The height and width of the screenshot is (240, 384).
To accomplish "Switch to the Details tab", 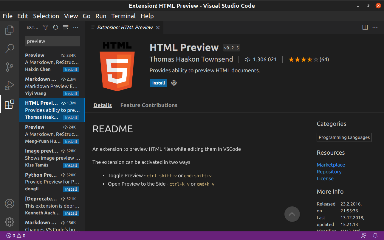I will pos(103,105).
